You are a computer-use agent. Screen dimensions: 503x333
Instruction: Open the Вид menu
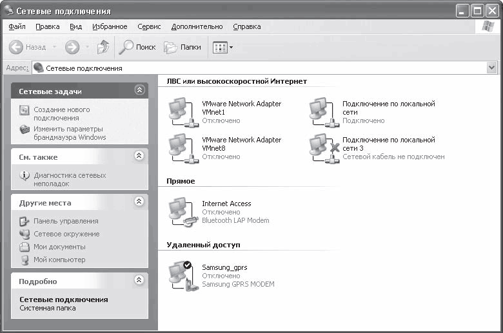[75, 26]
